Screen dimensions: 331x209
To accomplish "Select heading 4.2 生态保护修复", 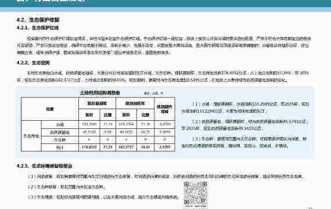I will (x=38, y=20).
